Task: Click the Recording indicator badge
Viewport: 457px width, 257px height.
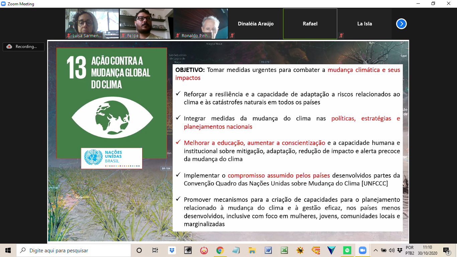Action: tap(23, 47)
